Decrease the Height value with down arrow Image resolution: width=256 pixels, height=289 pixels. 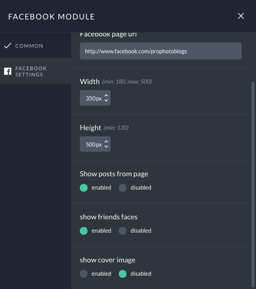pyautogui.click(x=106, y=147)
